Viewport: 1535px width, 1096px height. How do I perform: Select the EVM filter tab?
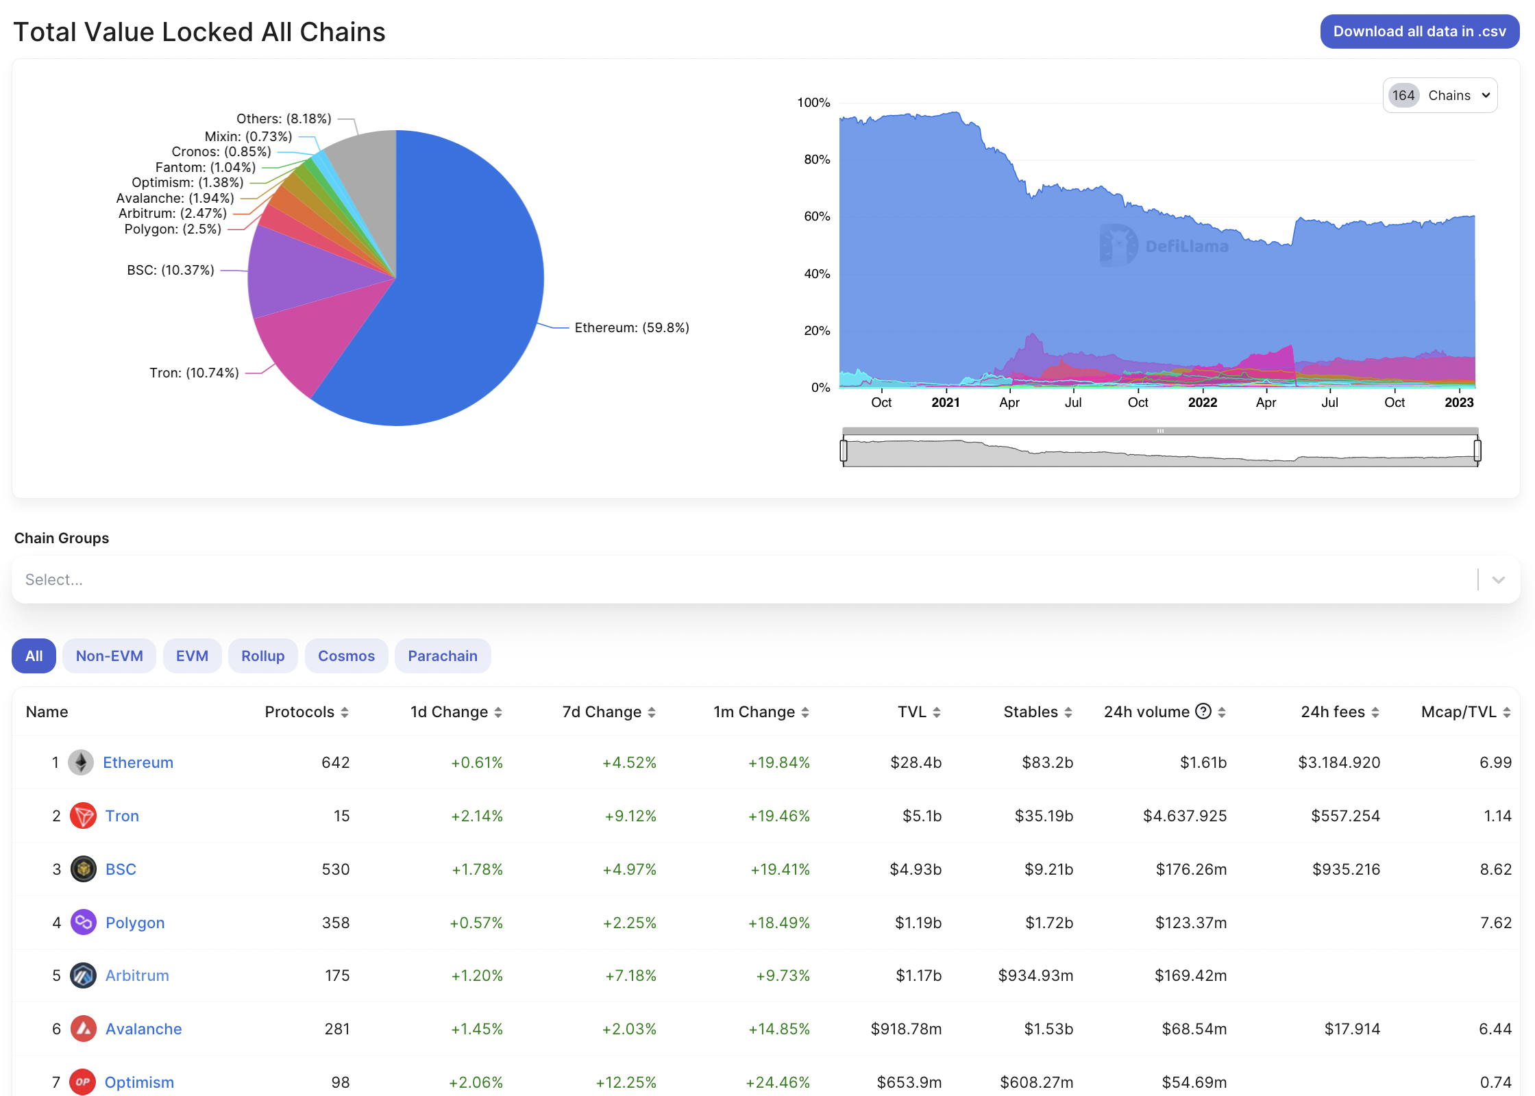(x=192, y=656)
